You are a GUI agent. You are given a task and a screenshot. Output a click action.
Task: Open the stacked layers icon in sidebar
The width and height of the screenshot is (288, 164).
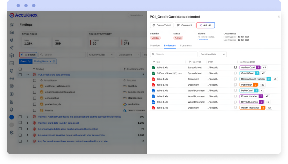pos(12,56)
